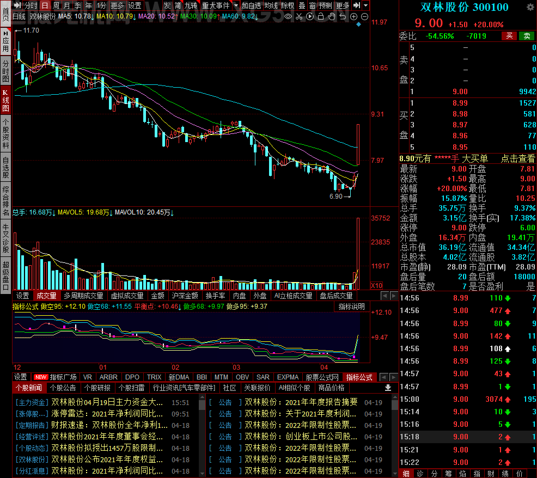Select the 筹 chip distribution tab
Image resolution: width=537 pixels, height=478 pixels.
[449, 474]
